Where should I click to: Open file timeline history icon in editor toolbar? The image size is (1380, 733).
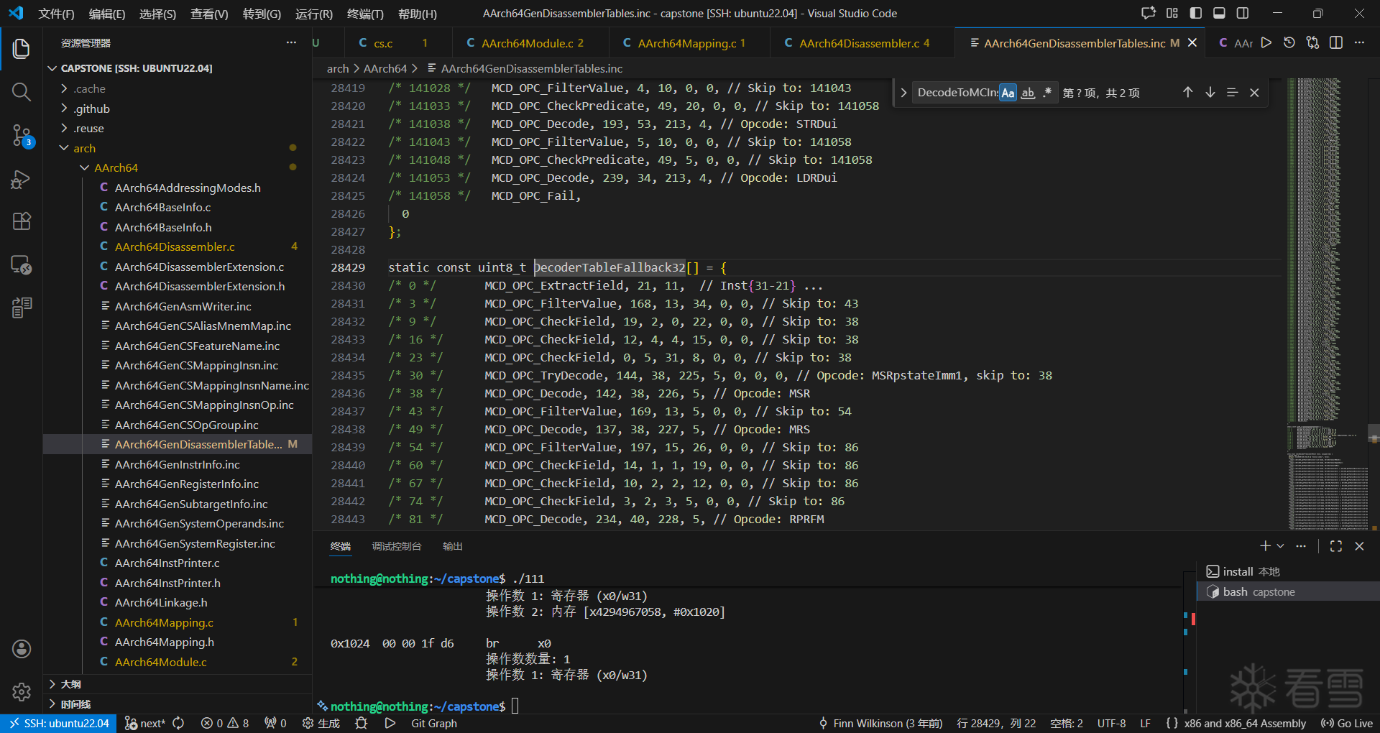tap(1289, 43)
